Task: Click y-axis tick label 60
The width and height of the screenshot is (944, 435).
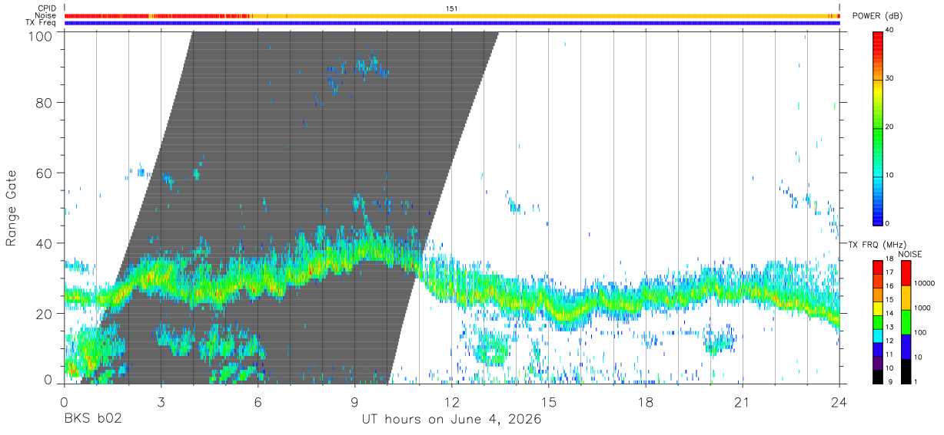Action: point(45,173)
